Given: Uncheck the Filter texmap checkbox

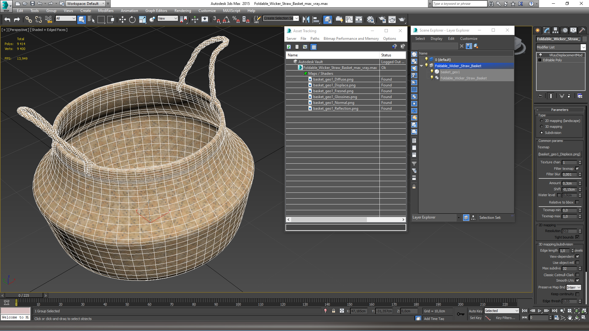Looking at the screenshot, I should 577,169.
